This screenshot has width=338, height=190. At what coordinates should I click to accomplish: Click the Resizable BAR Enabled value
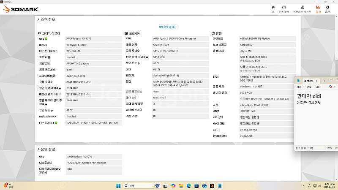click(93, 117)
